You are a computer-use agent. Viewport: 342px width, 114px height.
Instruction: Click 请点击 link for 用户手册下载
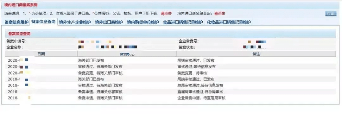[x=166, y=14]
